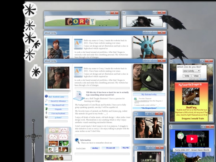The height and width of the screenshot is (162, 216).
Task: Open the Gingerale link
Action: click(x=58, y=109)
